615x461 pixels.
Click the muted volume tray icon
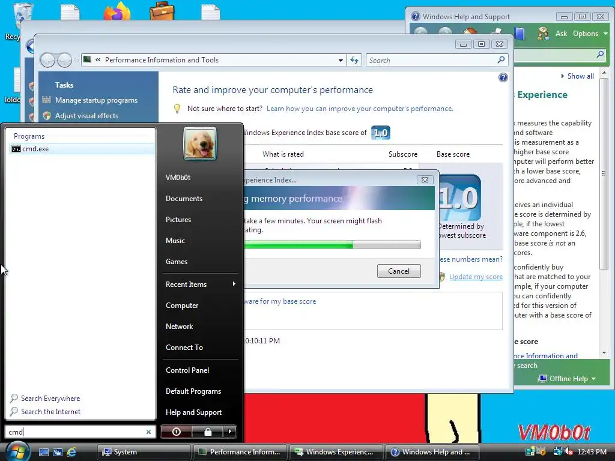click(x=569, y=452)
